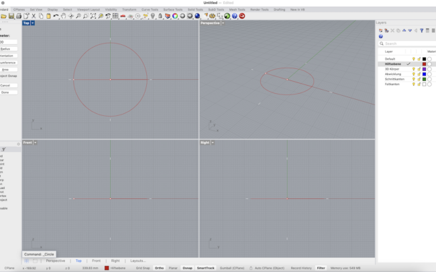The height and width of the screenshot is (272, 436).
Task: Click the four-viewport layout grid icon
Action: (115, 16)
